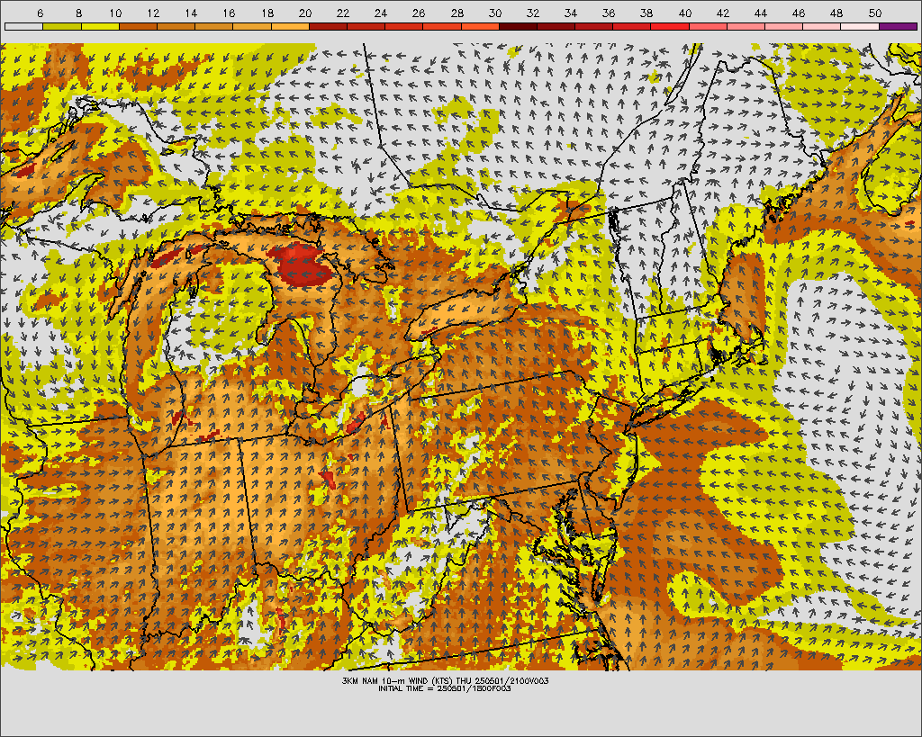Viewport: 922px width, 737px height.
Task: Click the near-white swatch between 48 and 50
Action: pos(860,26)
